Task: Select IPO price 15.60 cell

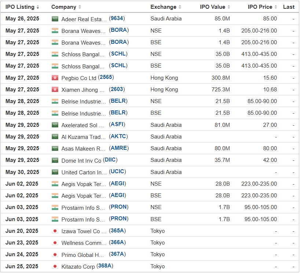Action: 270,78
